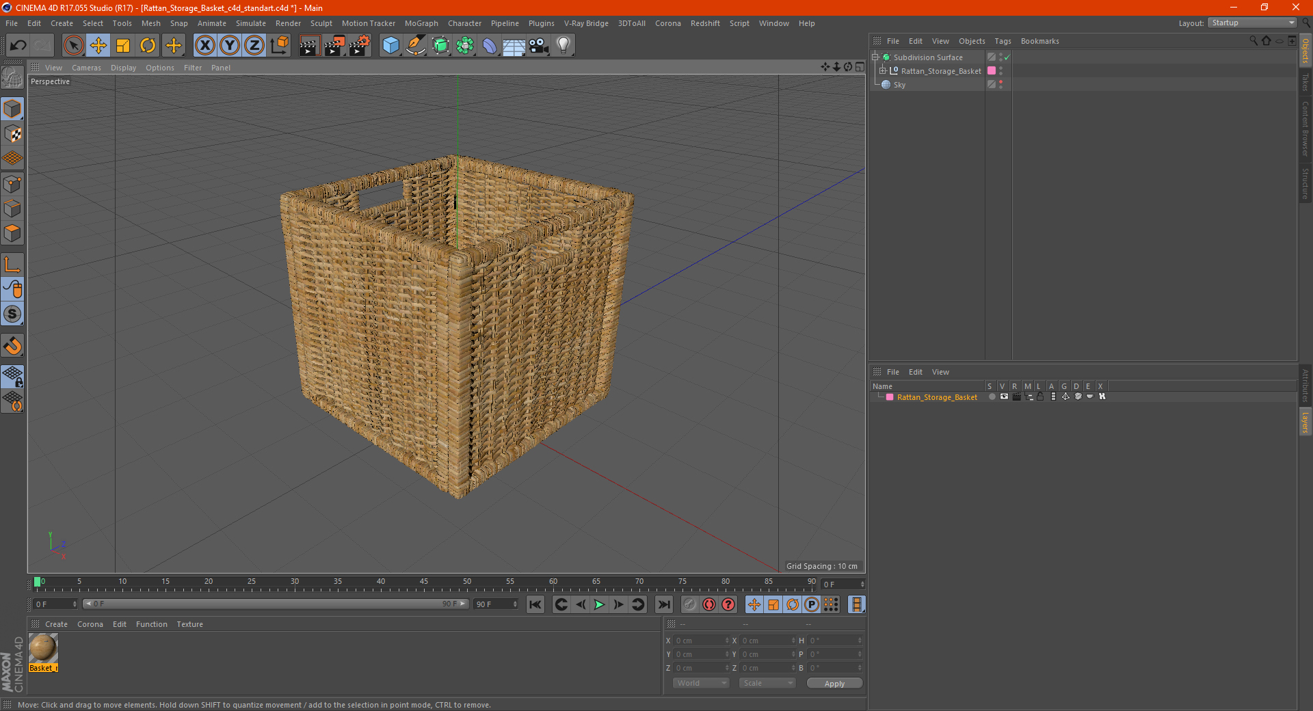The width and height of the screenshot is (1313, 711).
Task: Click frame 45 on timeline ruler
Action: coord(424,581)
